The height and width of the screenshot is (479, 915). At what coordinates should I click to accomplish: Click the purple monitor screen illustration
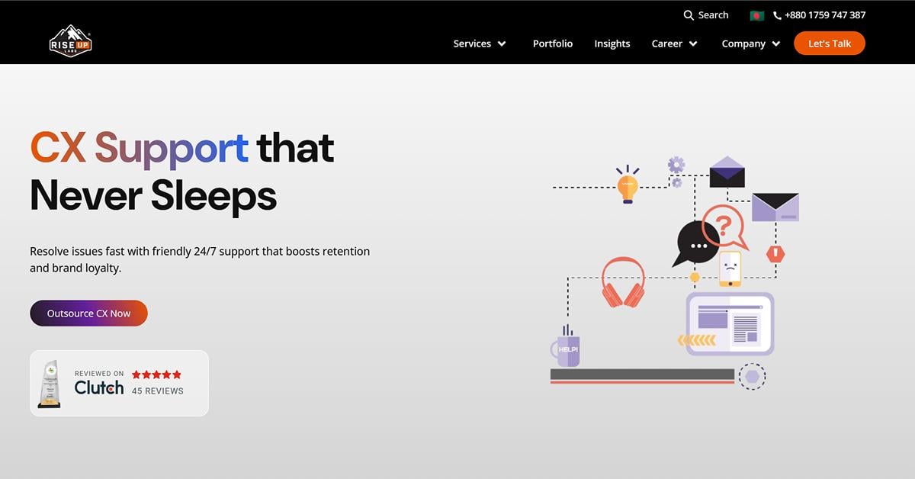click(x=730, y=323)
